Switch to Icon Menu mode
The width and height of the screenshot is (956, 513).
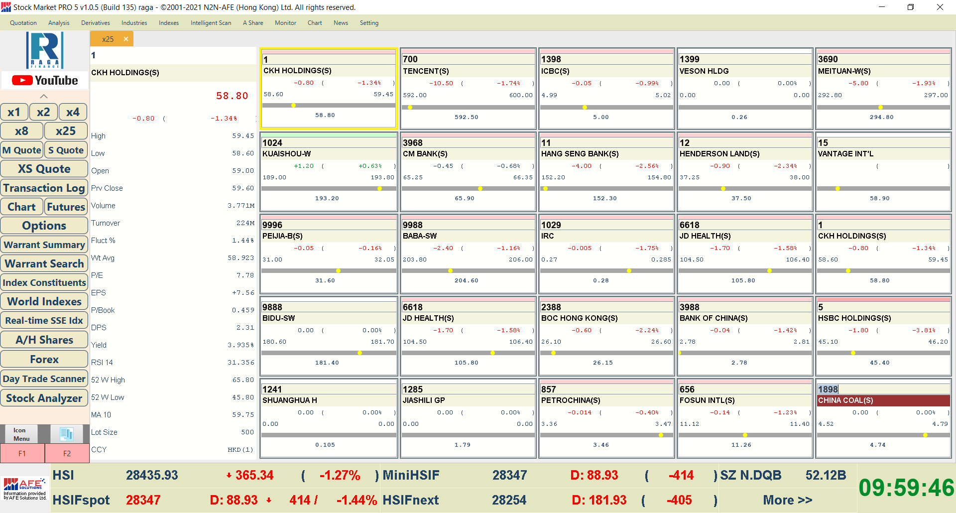coord(21,434)
